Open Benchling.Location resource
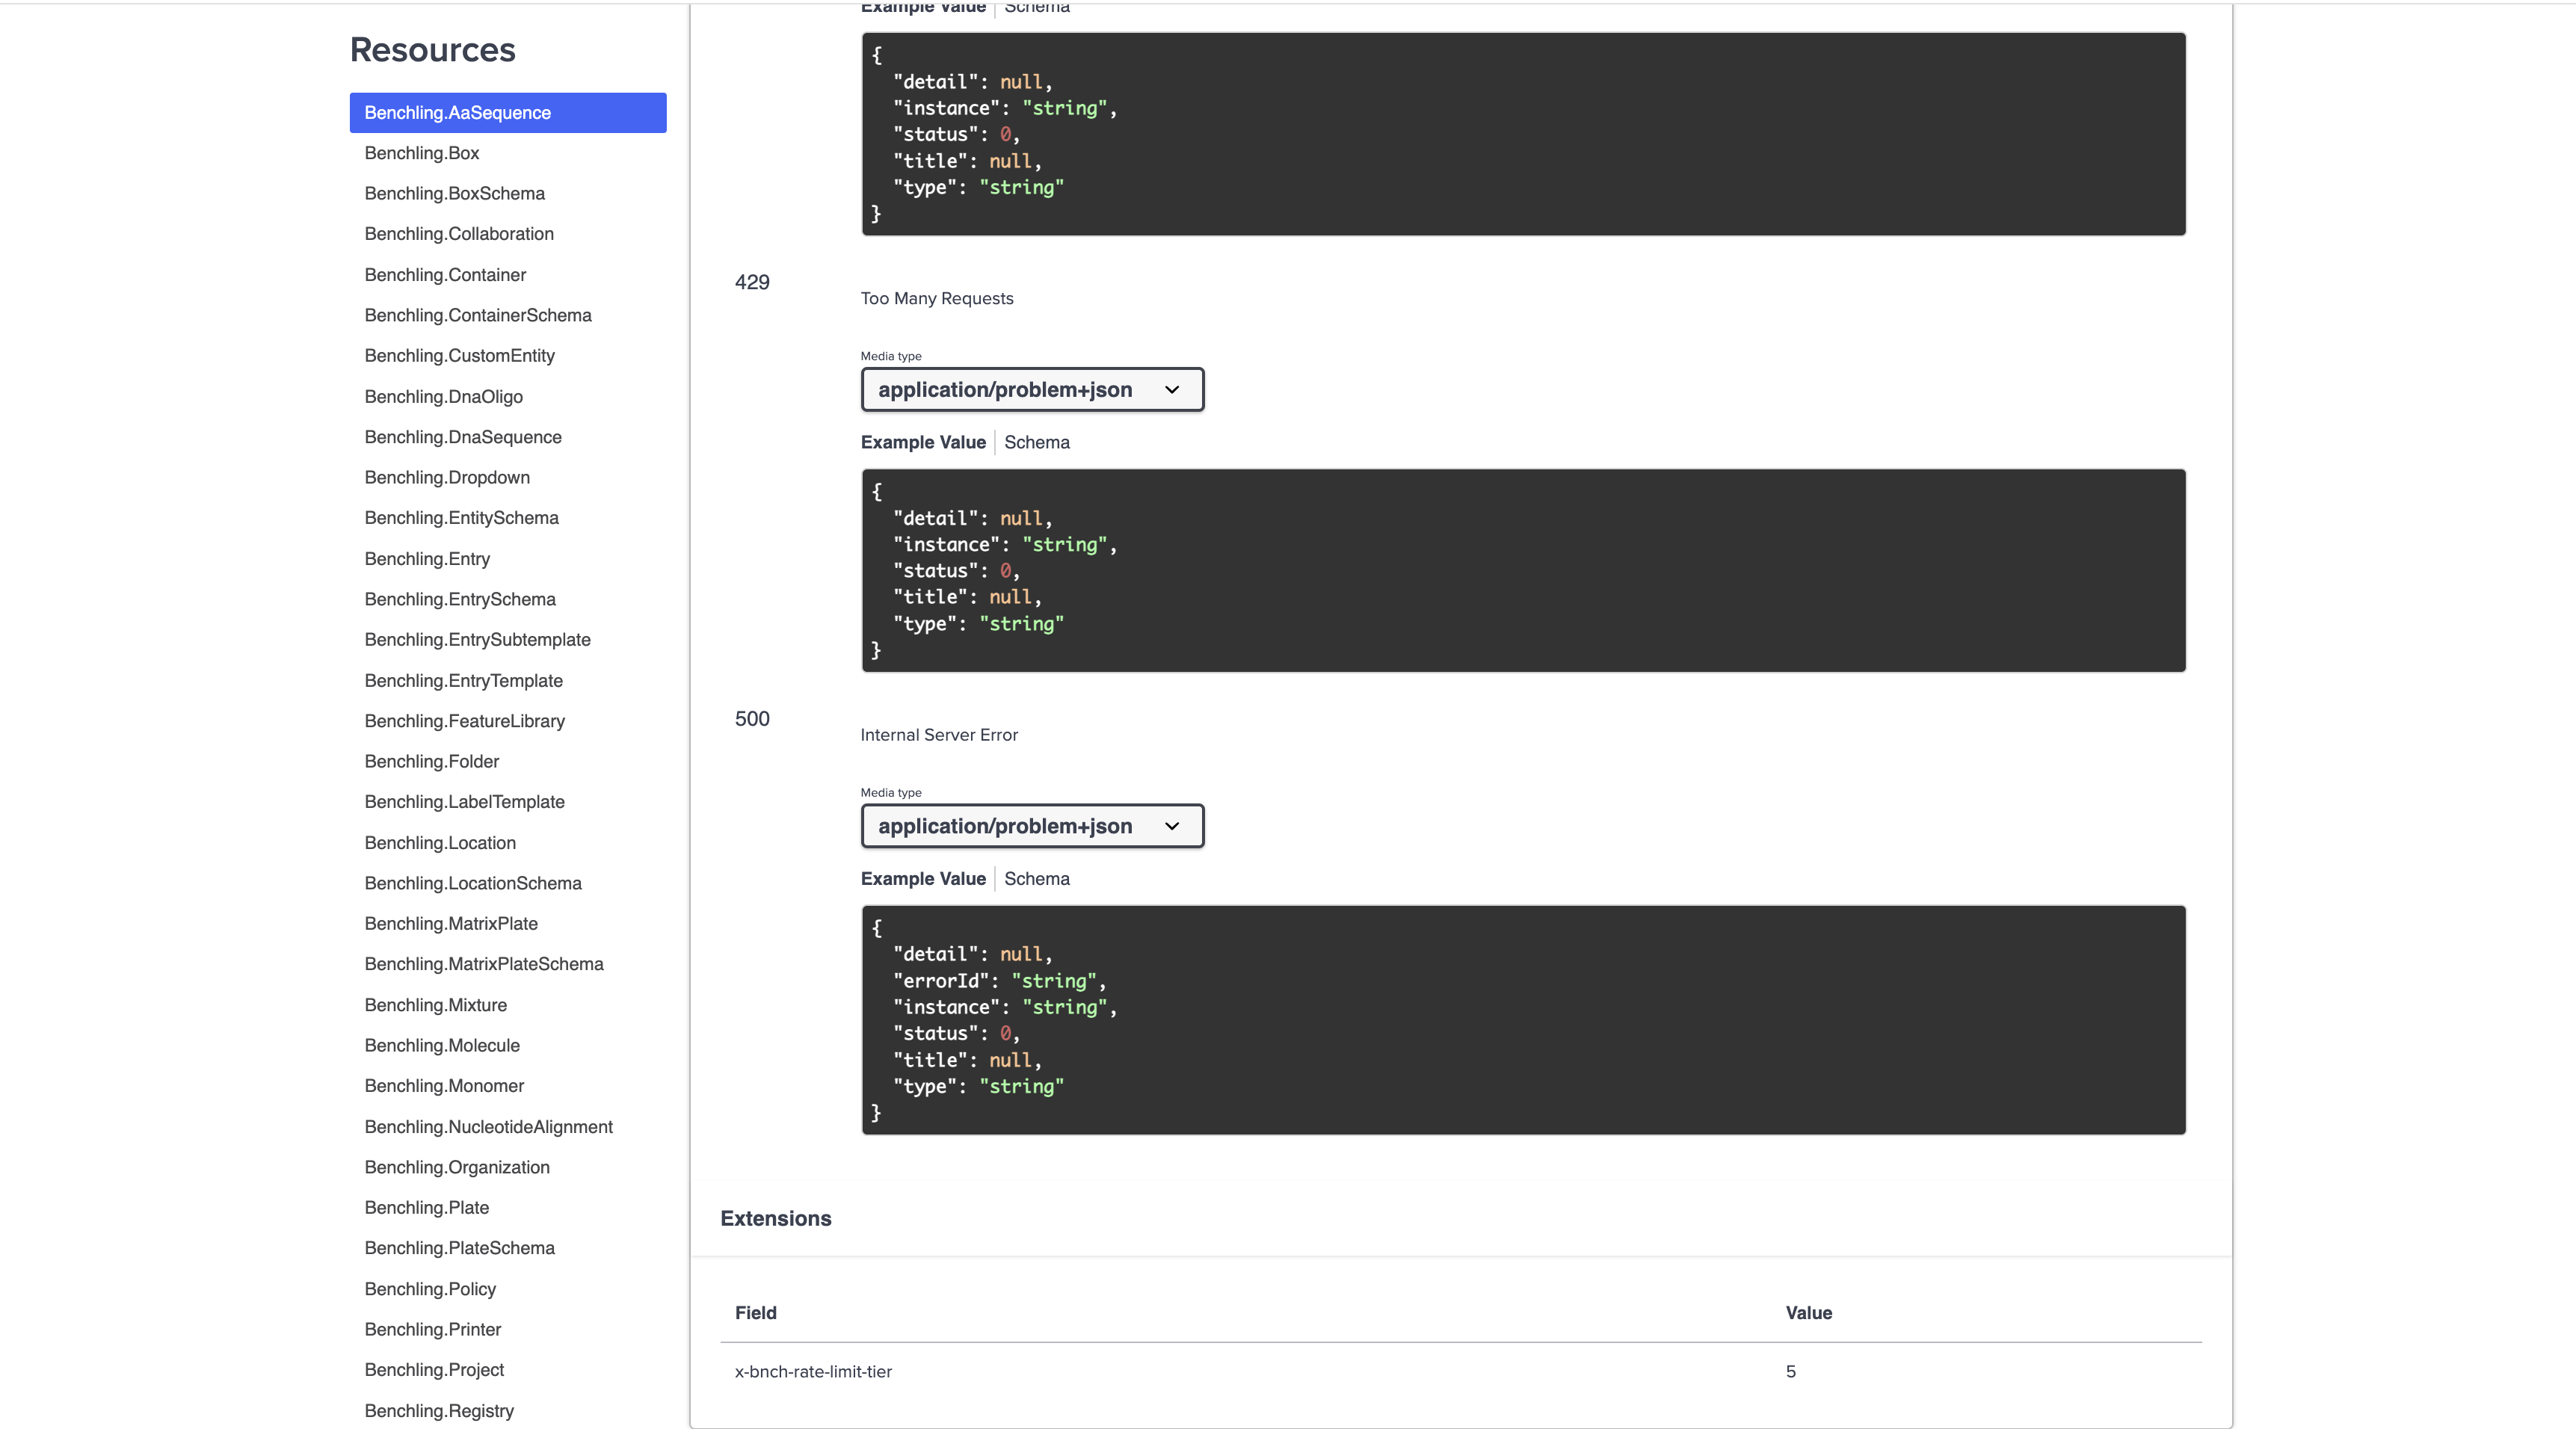The height and width of the screenshot is (1429, 2576). [x=440, y=843]
